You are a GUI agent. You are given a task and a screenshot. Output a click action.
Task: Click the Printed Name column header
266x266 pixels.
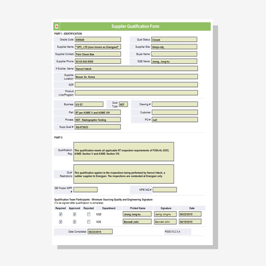point(138,208)
